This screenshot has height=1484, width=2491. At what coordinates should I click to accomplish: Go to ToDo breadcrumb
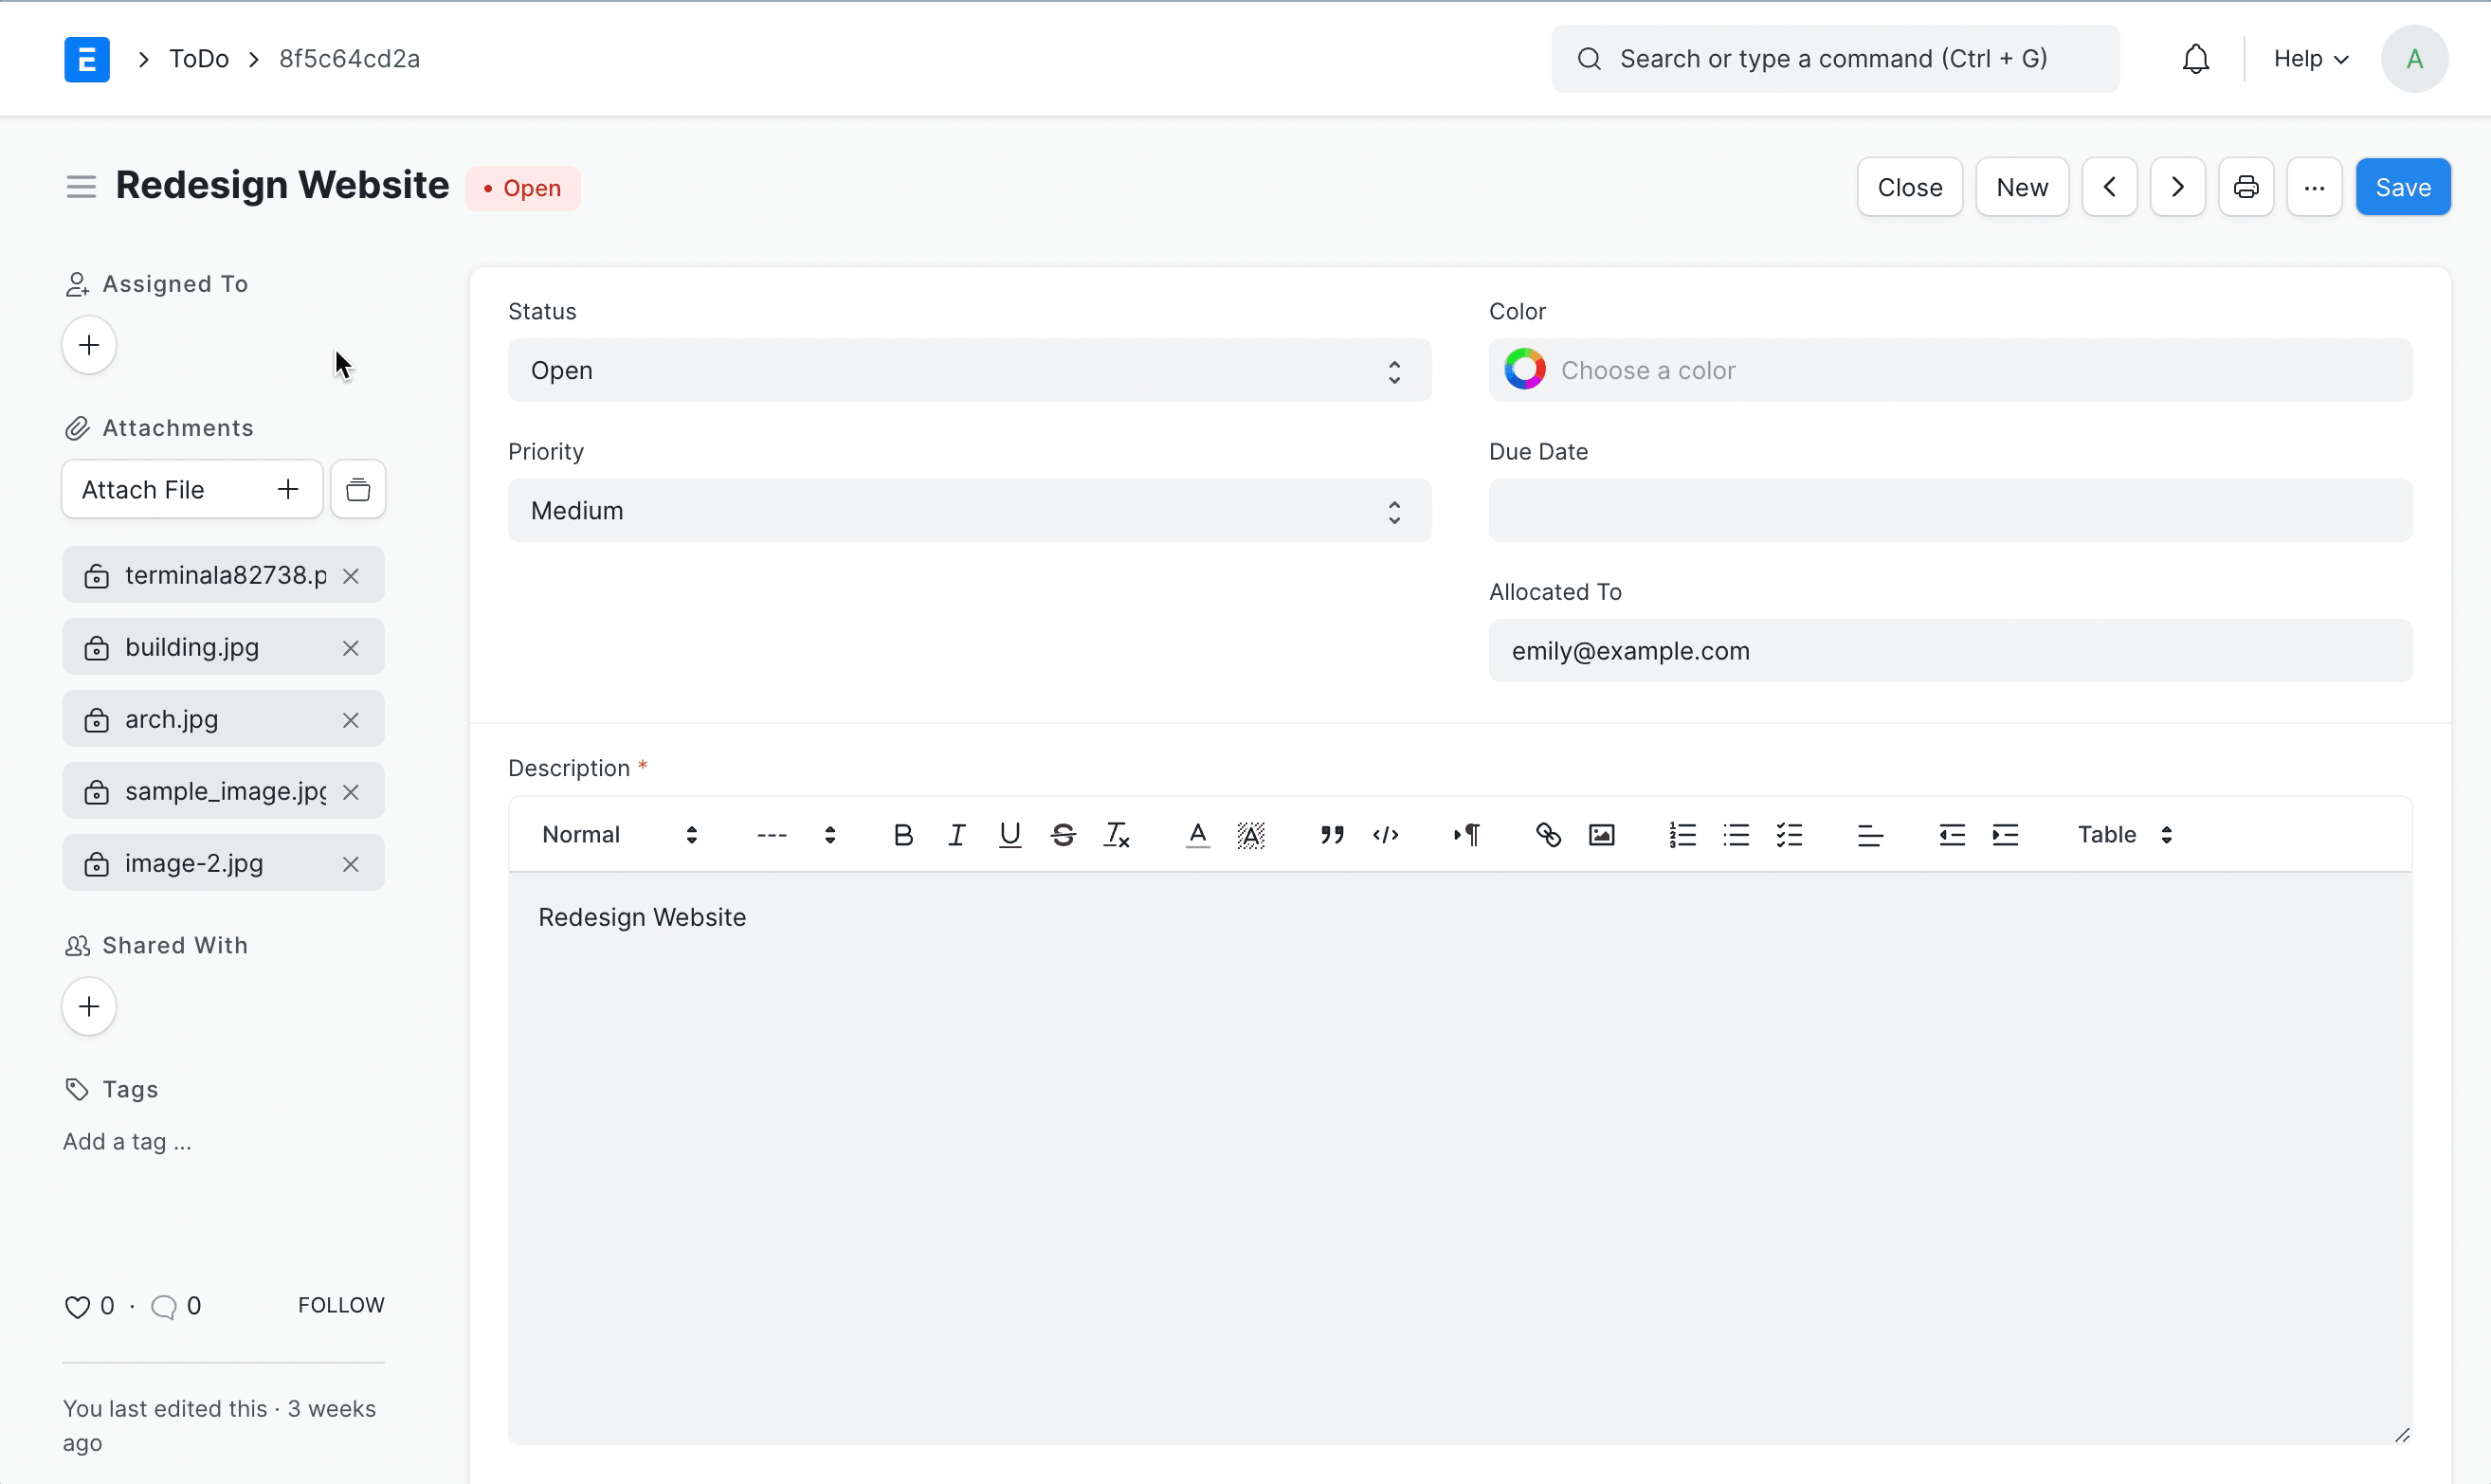point(199,59)
